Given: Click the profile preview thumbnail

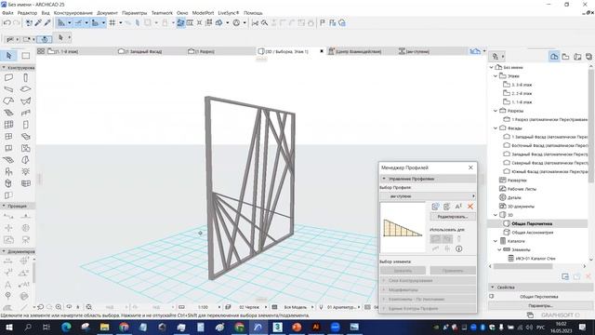Looking at the screenshot, I should pos(403,227).
